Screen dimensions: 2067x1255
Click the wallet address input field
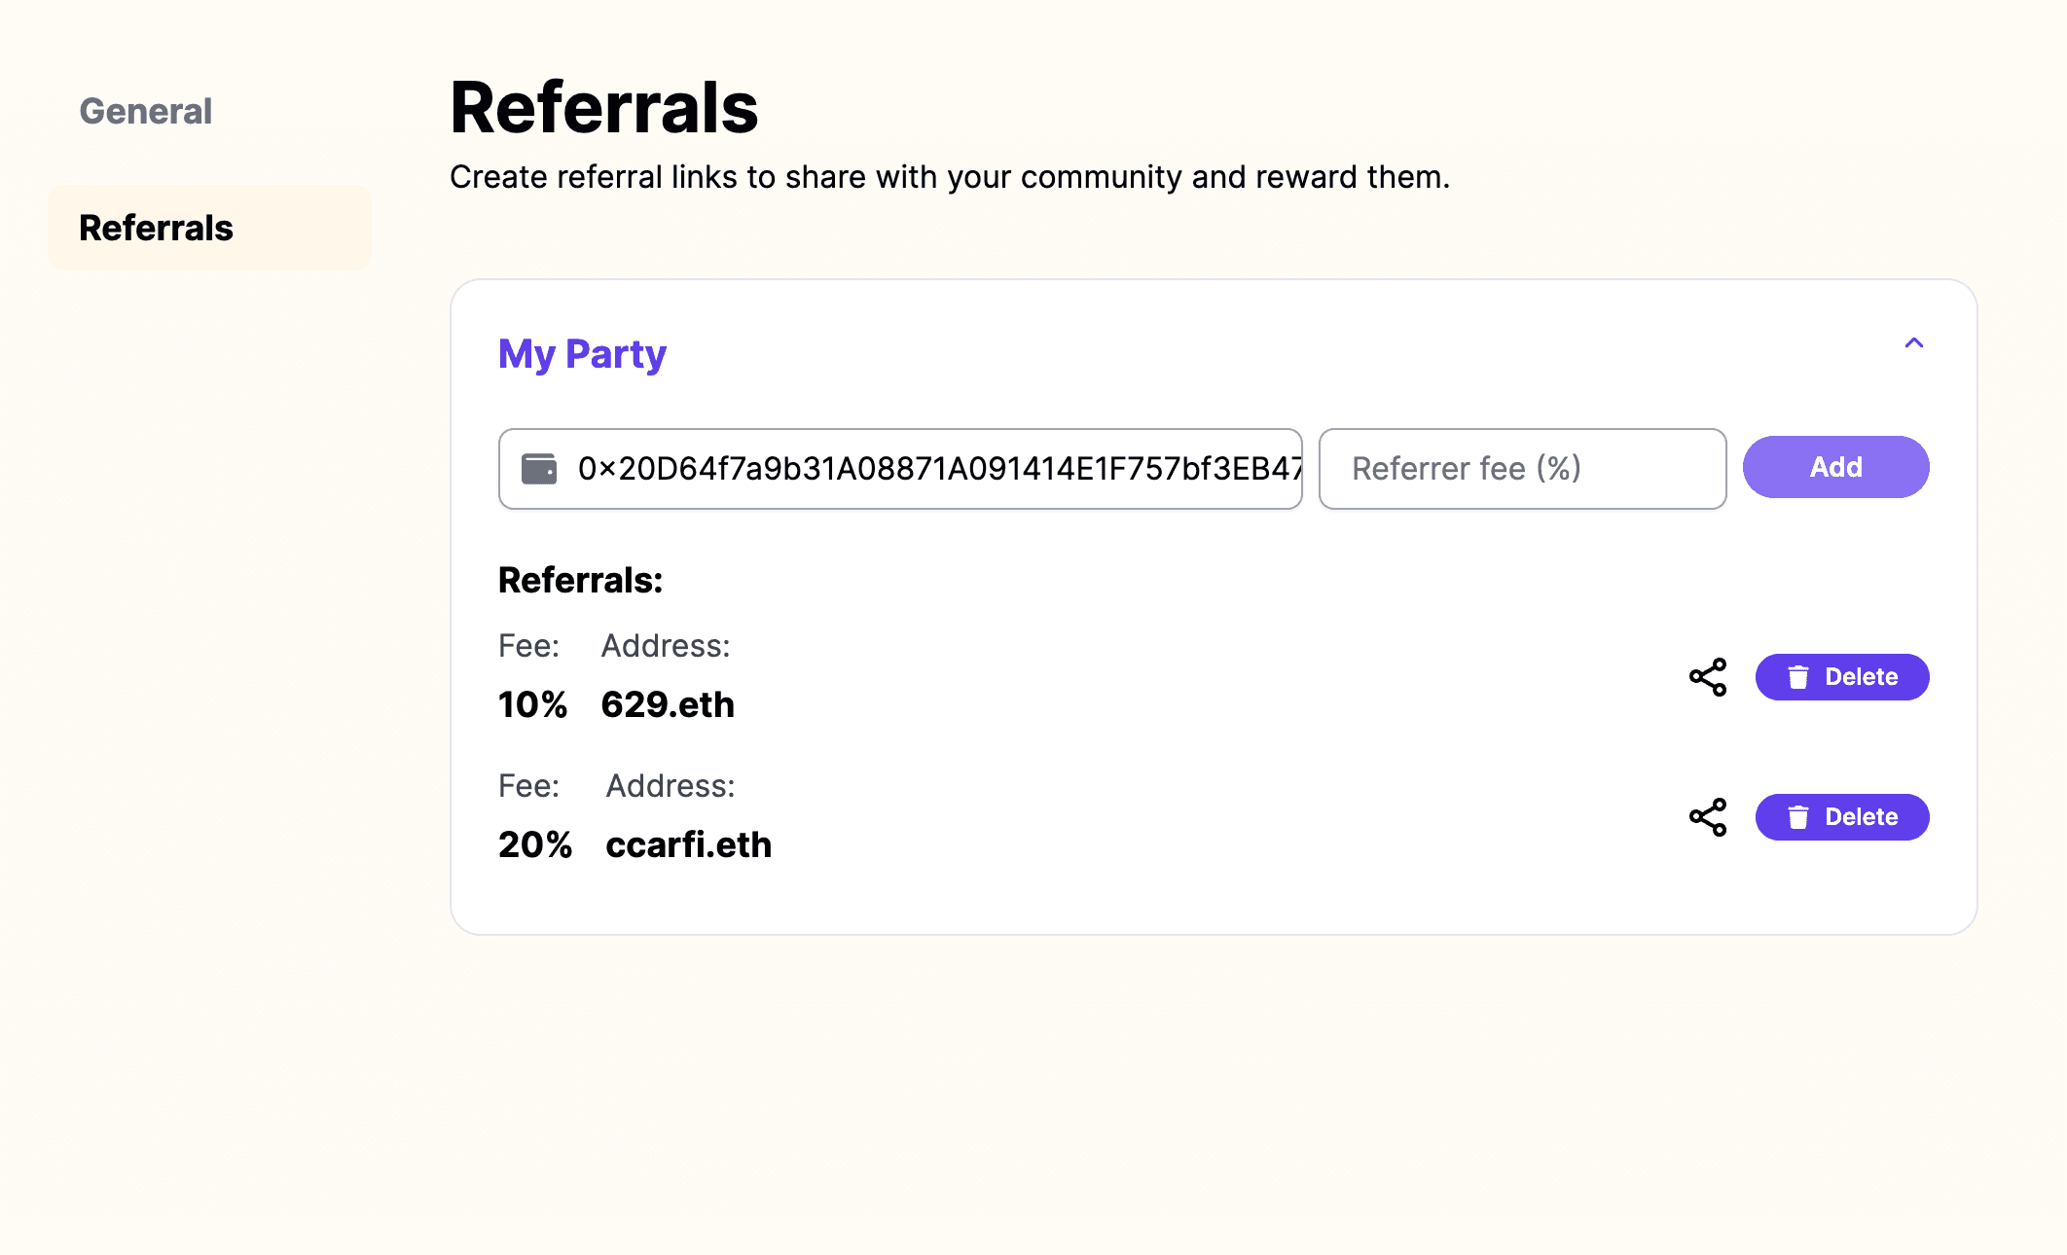(x=900, y=469)
